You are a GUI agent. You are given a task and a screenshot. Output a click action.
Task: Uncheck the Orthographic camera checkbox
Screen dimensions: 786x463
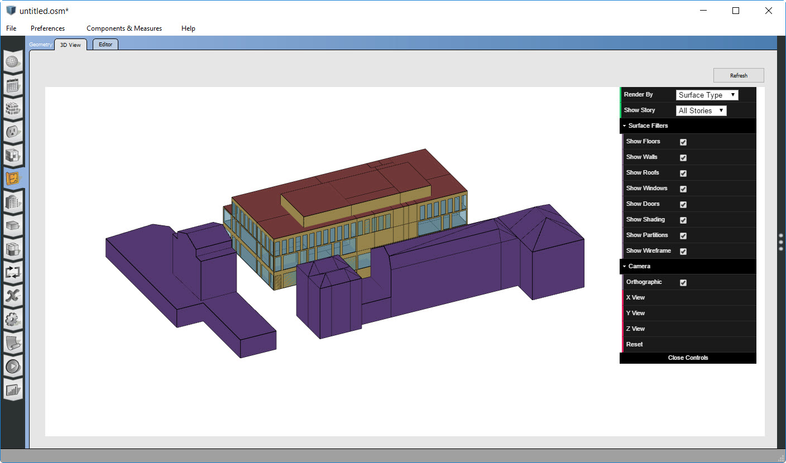point(683,282)
